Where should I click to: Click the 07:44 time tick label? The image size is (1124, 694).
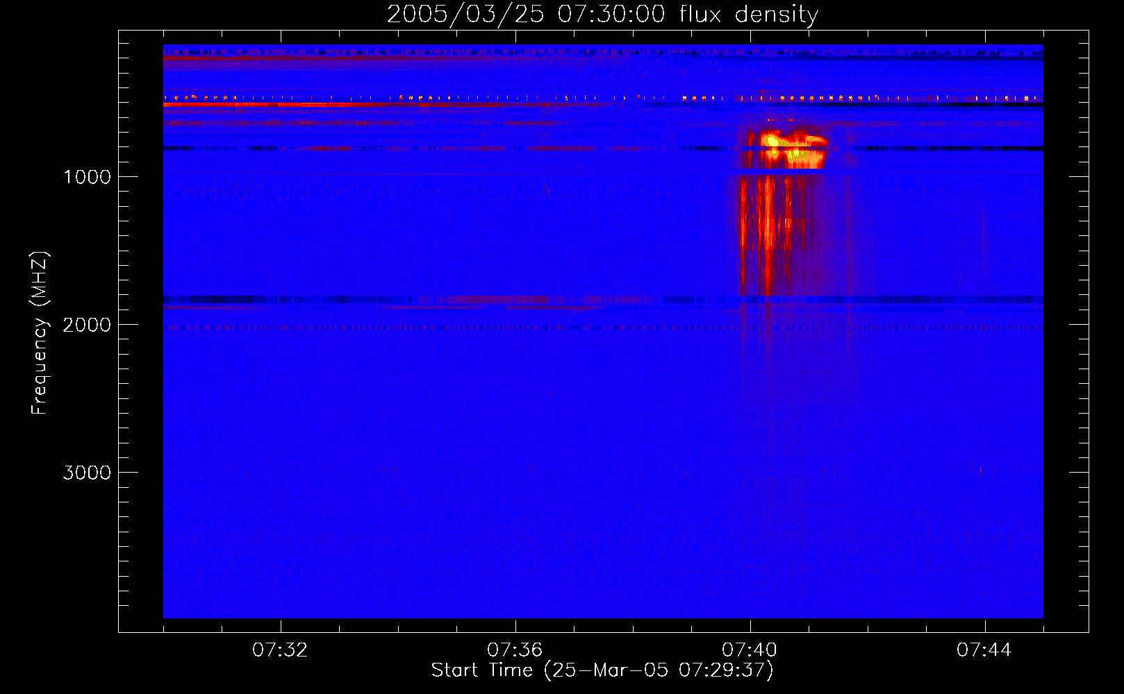pos(984,650)
